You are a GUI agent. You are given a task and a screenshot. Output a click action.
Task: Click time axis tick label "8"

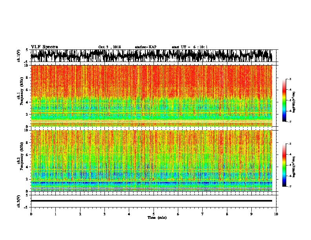coord(227,214)
